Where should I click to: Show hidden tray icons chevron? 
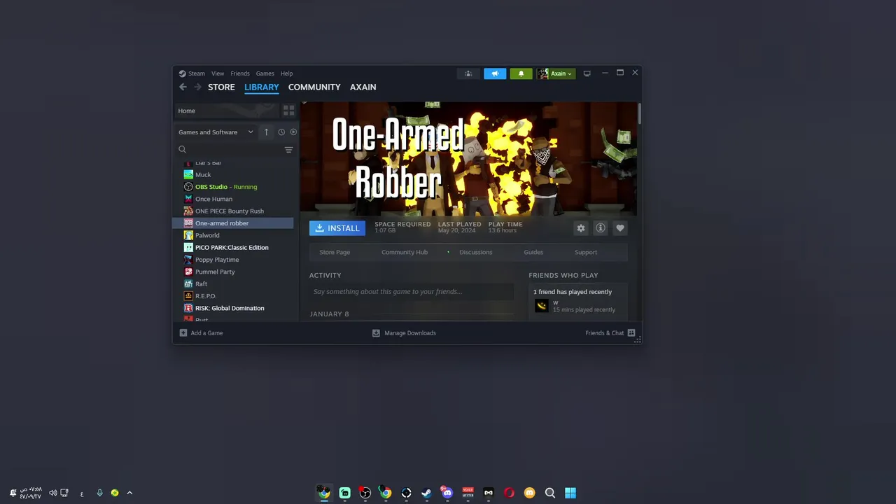pos(129,493)
